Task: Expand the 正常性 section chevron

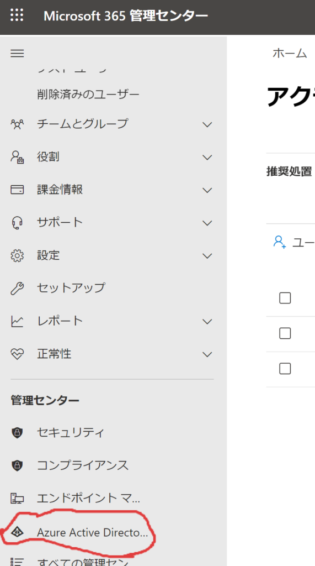Action: 207,354
